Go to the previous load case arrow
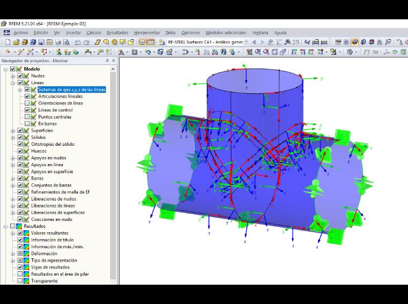Image resolution: width=408 pixels, height=304 pixels. tap(254, 42)
